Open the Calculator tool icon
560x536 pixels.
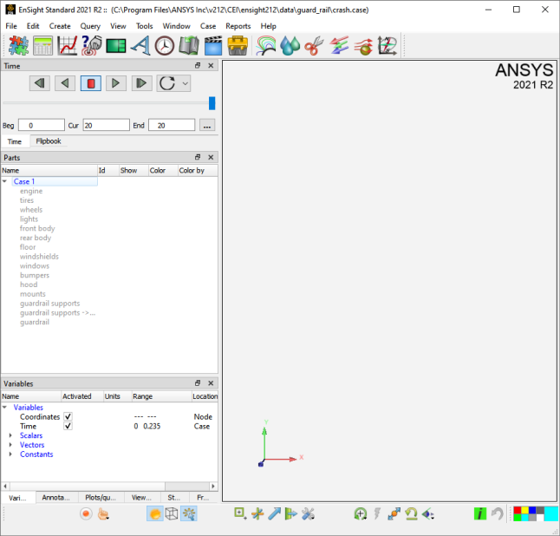42,46
